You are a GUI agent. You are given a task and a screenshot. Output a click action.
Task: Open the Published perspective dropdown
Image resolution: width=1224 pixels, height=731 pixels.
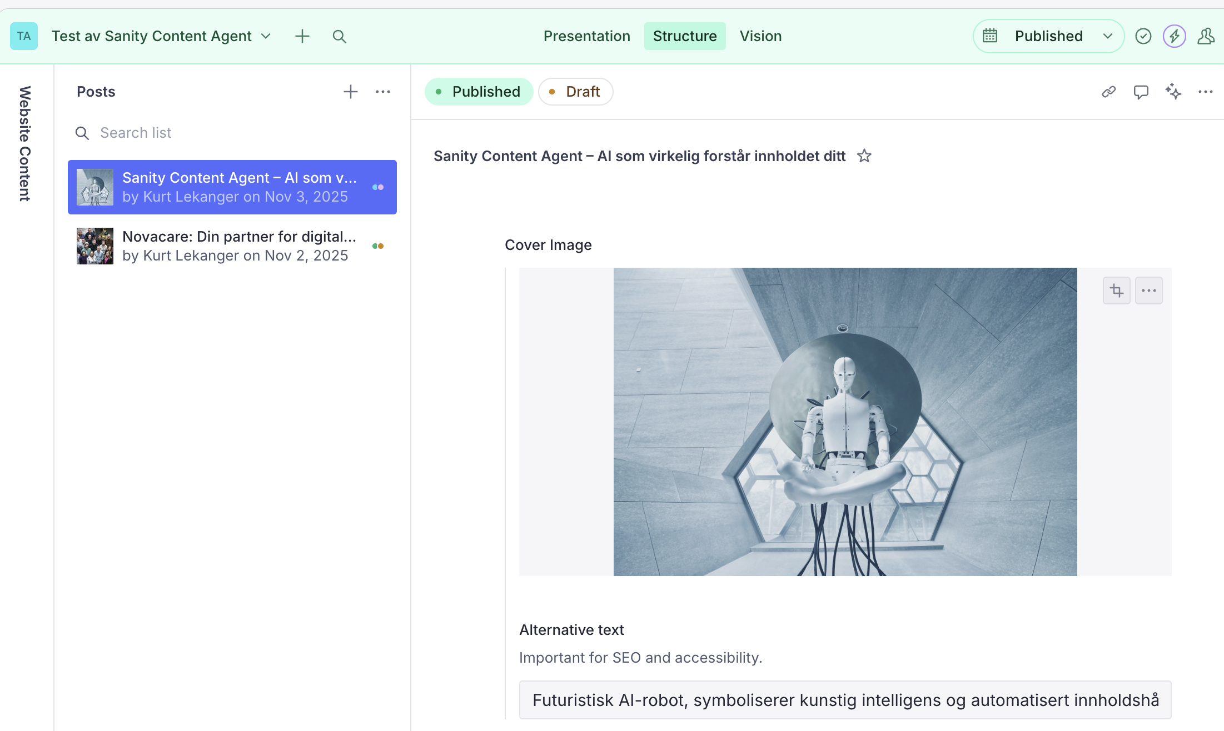[x=1048, y=37]
